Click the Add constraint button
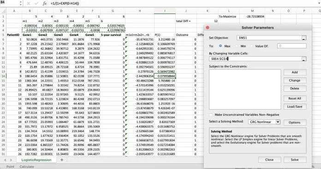 click(295, 72)
